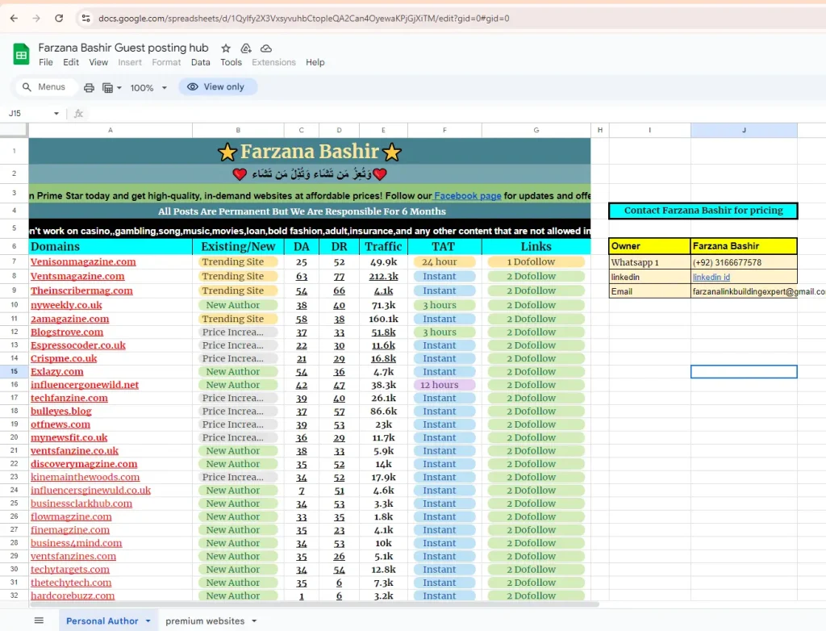Screen dimensions: 826x631
Task: Click the move to Drive icon
Action: click(246, 48)
